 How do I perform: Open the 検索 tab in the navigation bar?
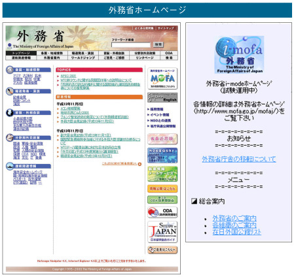pos(169,57)
